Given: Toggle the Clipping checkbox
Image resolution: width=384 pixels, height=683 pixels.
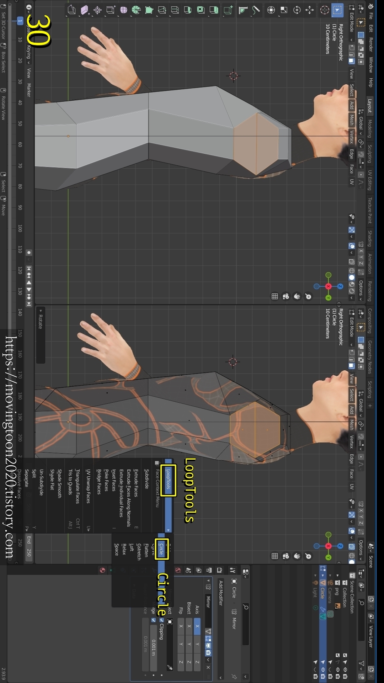Looking at the screenshot, I should (x=162, y=620).
